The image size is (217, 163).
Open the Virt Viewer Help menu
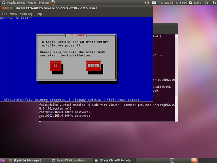(x=39, y=14)
